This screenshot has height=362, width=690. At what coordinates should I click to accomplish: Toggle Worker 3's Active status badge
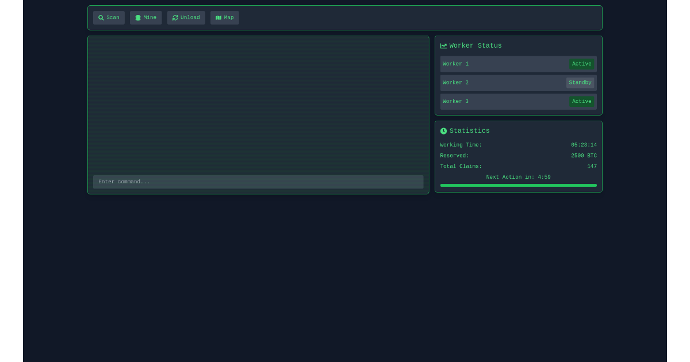pyautogui.click(x=581, y=101)
